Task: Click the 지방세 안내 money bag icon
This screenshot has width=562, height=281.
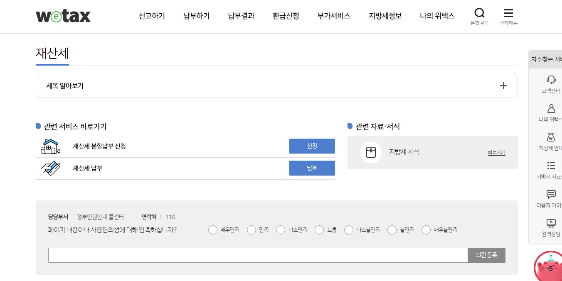Action: point(550,137)
